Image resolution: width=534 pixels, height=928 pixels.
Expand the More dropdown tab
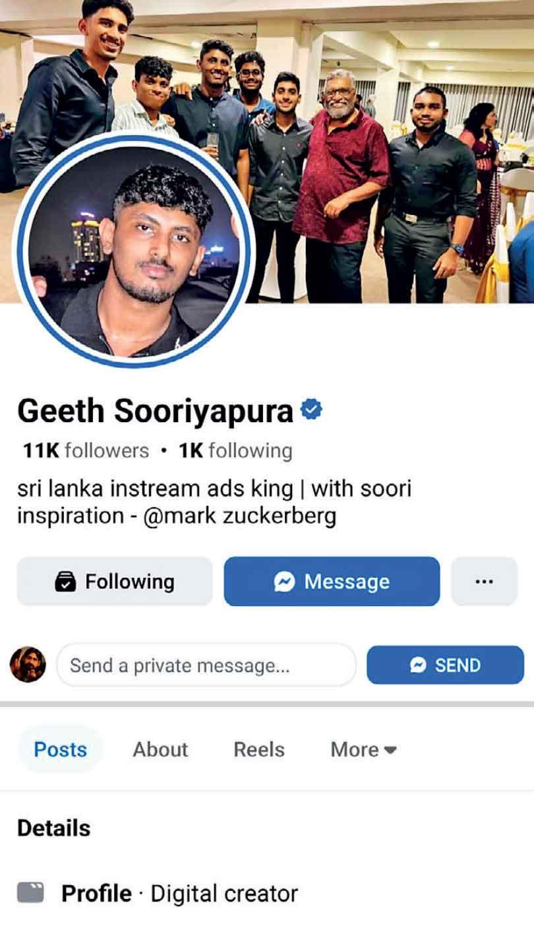pos(363,749)
